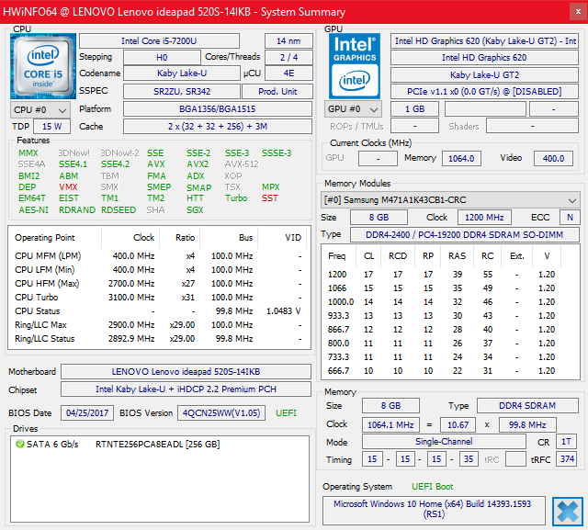The image size is (588, 530).
Task: Click the green SATA drive status icon
Action: coord(20,445)
